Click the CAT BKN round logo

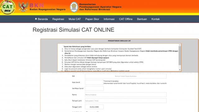[x=7, y=7]
